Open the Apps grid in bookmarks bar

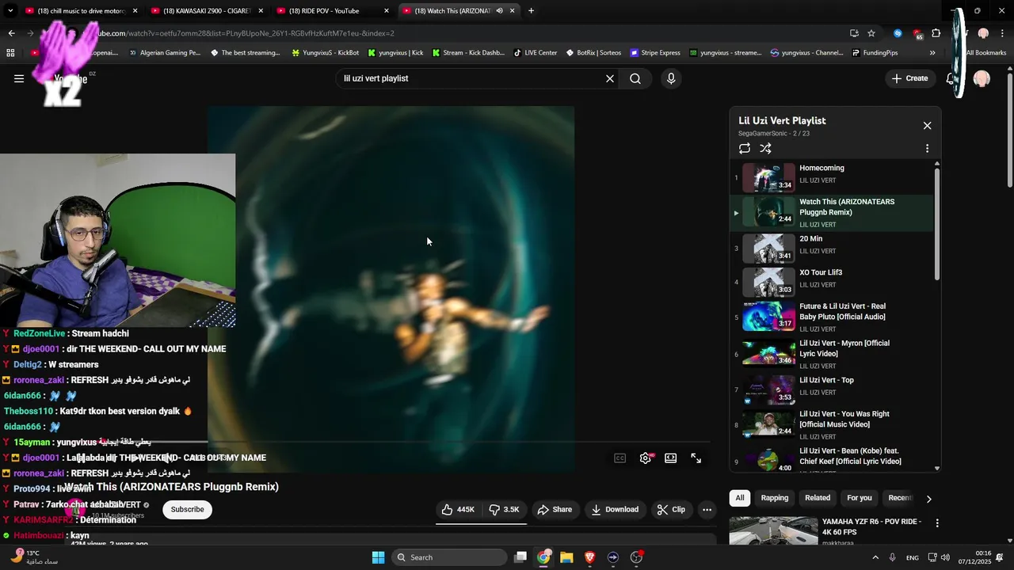(x=10, y=53)
